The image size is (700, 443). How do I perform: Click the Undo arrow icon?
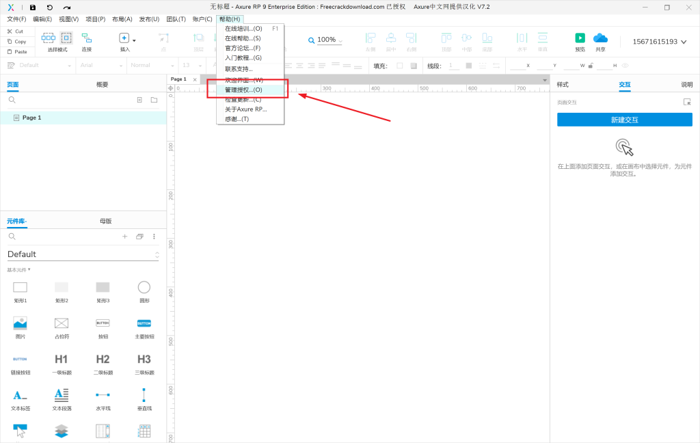[x=49, y=7]
